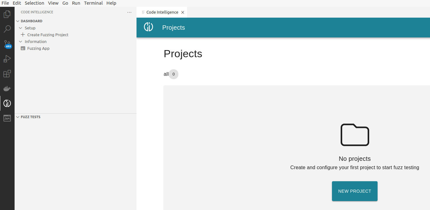Image resolution: width=430 pixels, height=210 pixels.
Task: Open the OpenAPI sidebar icon
Action: (x=7, y=118)
